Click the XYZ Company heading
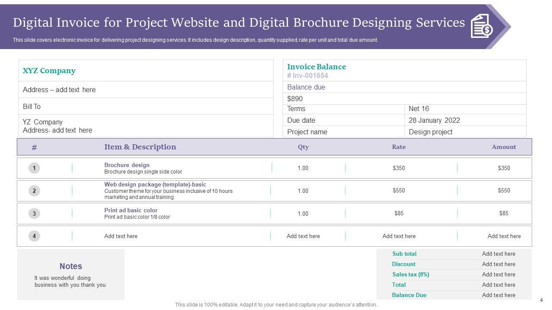 coord(49,71)
